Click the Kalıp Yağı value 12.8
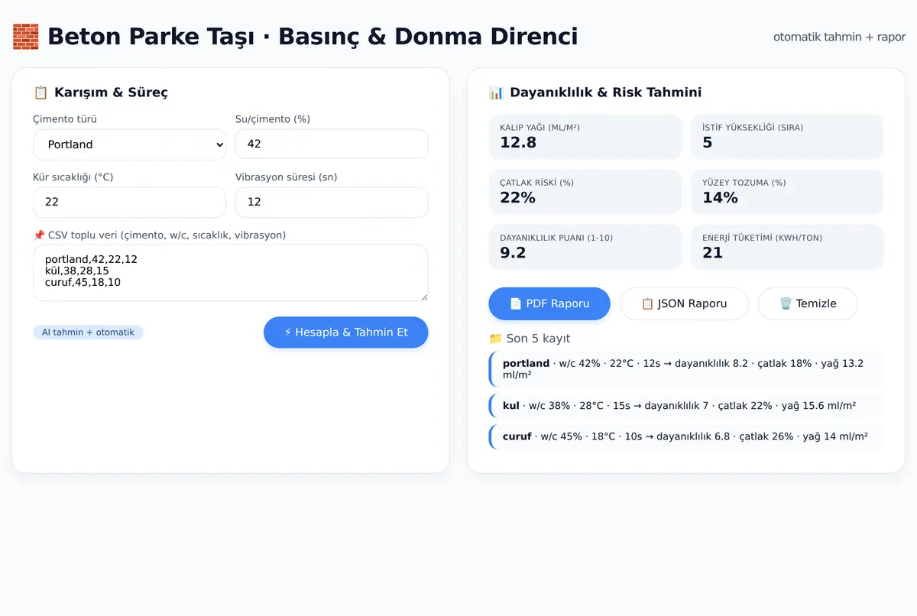The height and width of the screenshot is (616, 917). (x=518, y=143)
